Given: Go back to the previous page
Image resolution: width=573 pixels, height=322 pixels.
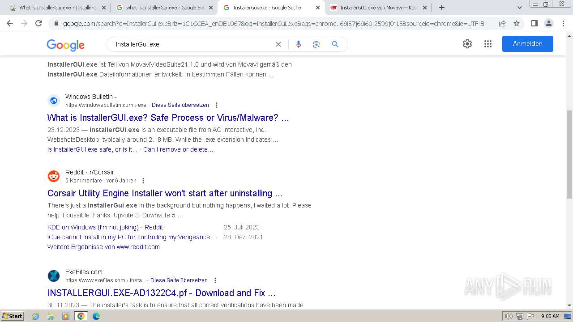Looking at the screenshot, I should tap(10, 23).
